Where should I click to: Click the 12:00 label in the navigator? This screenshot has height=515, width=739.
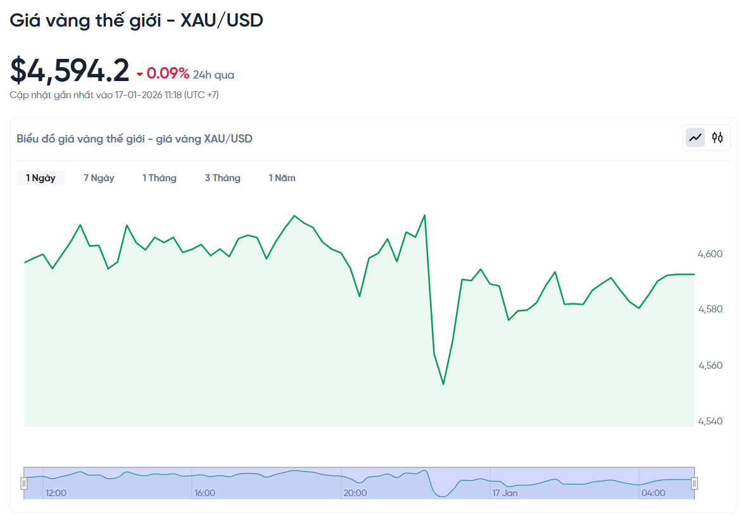pyautogui.click(x=56, y=493)
